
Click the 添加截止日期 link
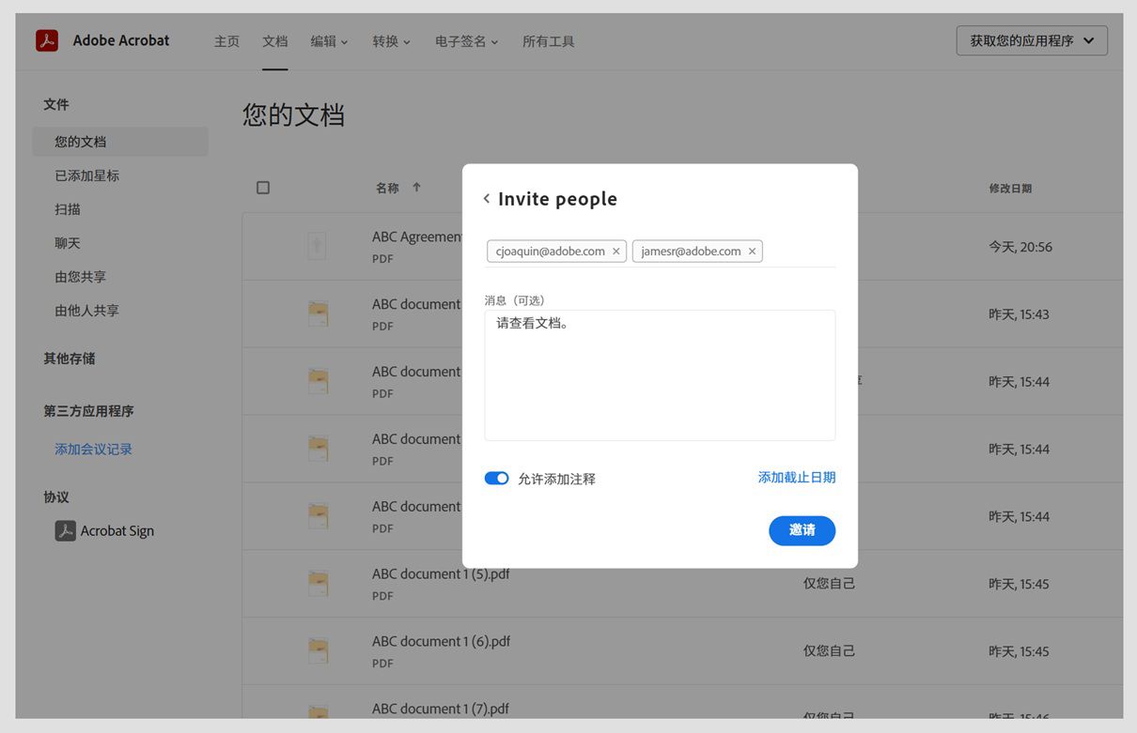click(797, 477)
